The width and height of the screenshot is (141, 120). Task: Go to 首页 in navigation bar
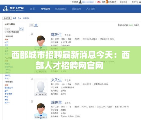(x=33, y=9)
